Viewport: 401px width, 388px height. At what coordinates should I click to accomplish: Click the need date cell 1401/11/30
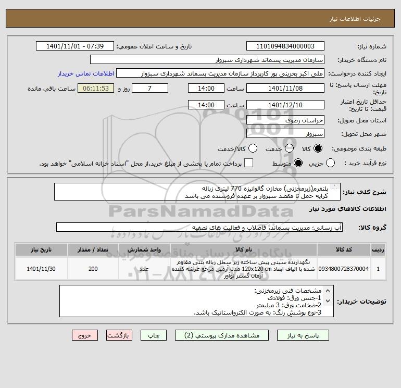point(41,269)
